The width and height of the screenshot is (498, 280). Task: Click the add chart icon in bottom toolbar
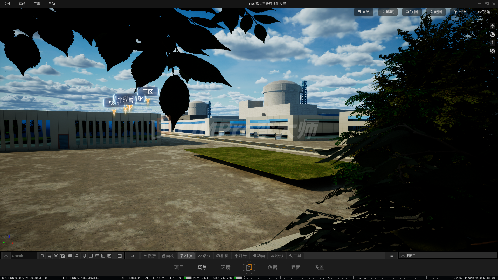pyautogui.click(x=103, y=256)
